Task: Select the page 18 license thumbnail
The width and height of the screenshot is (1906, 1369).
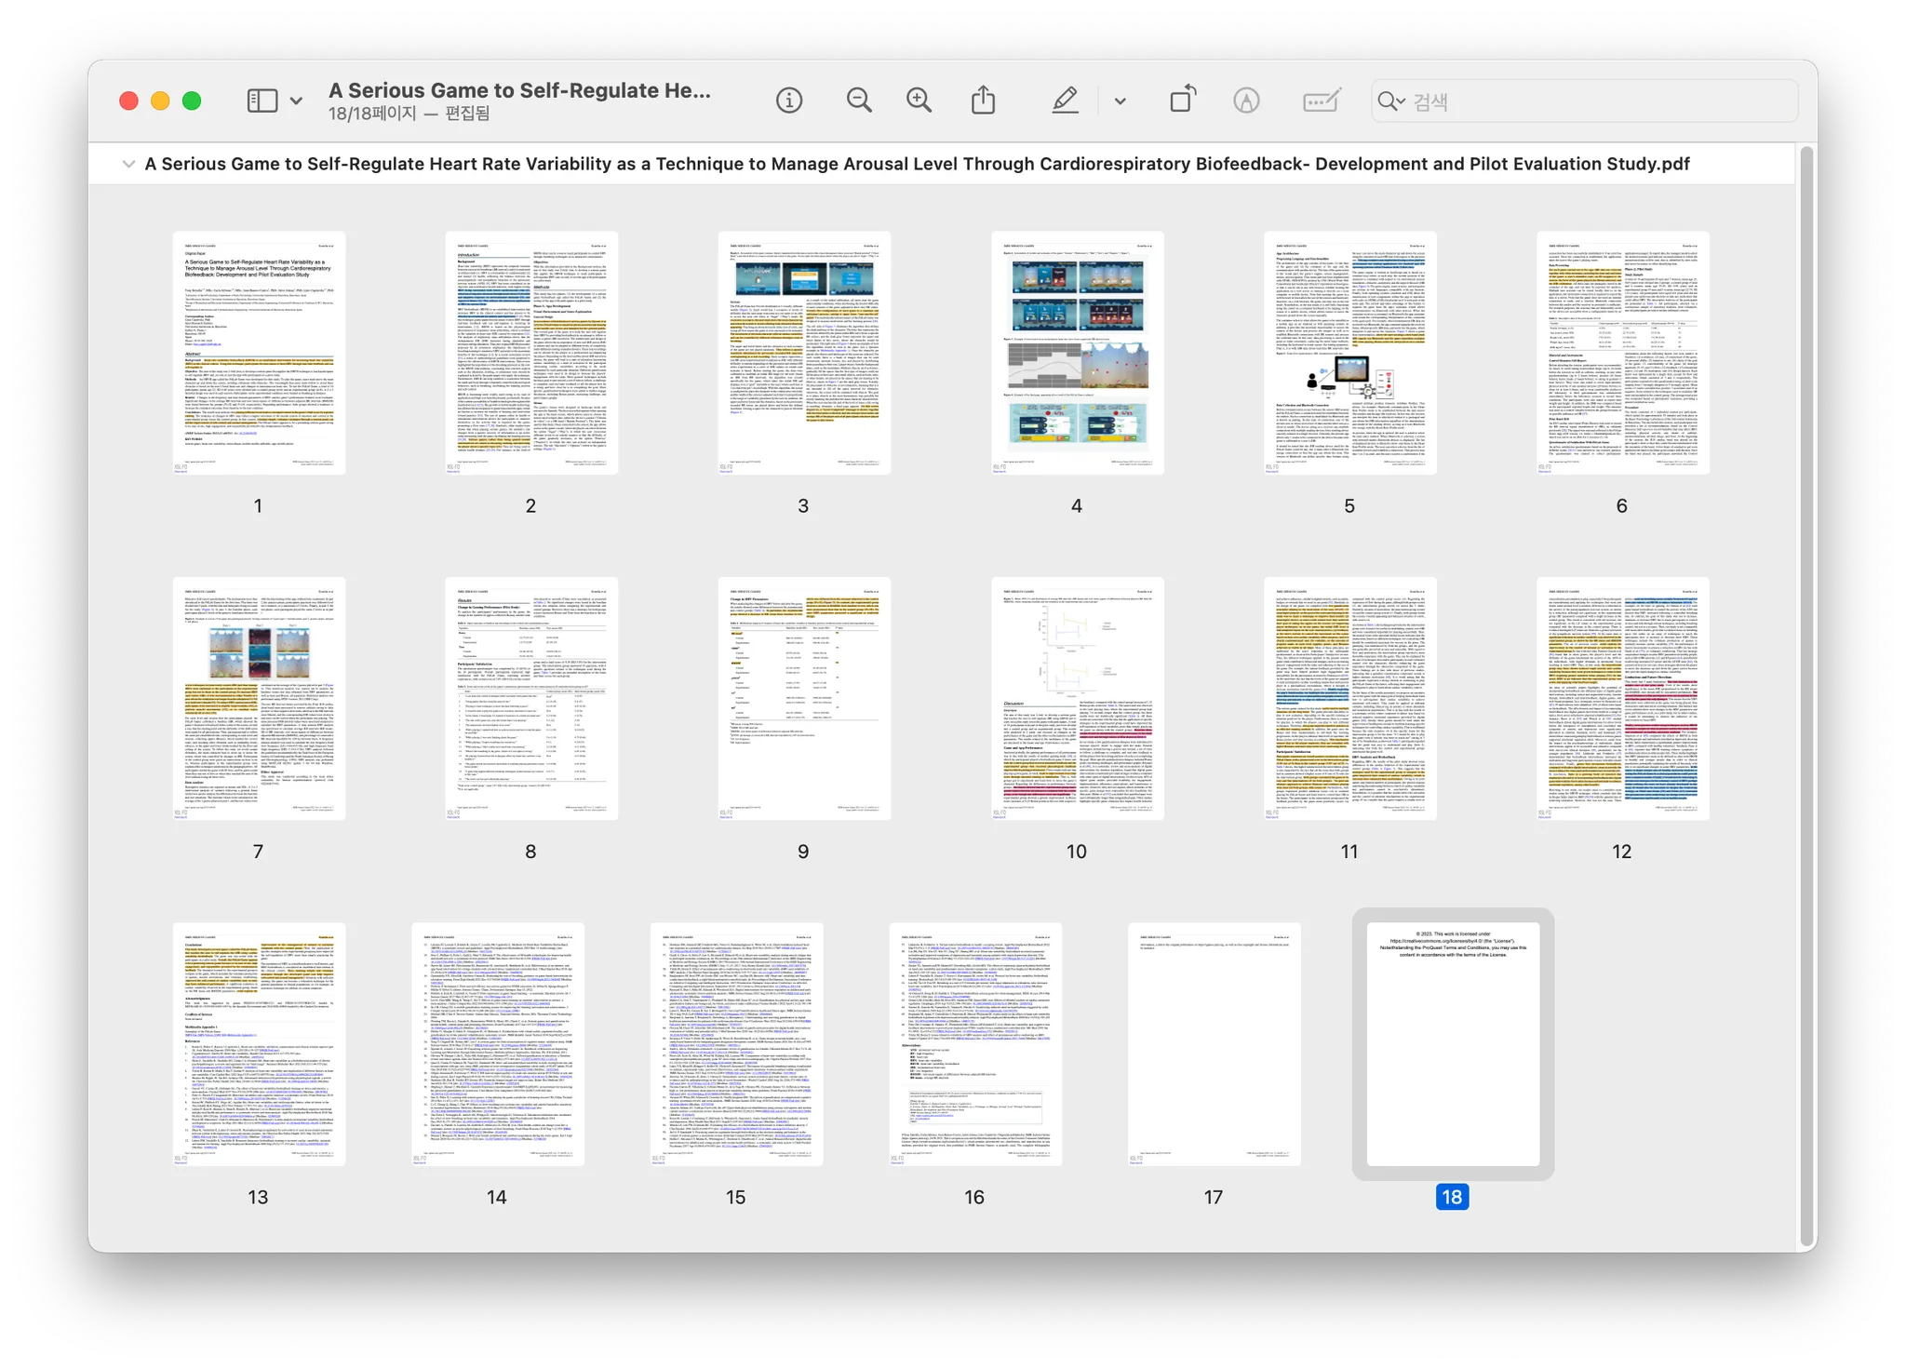Action: click(1452, 1044)
